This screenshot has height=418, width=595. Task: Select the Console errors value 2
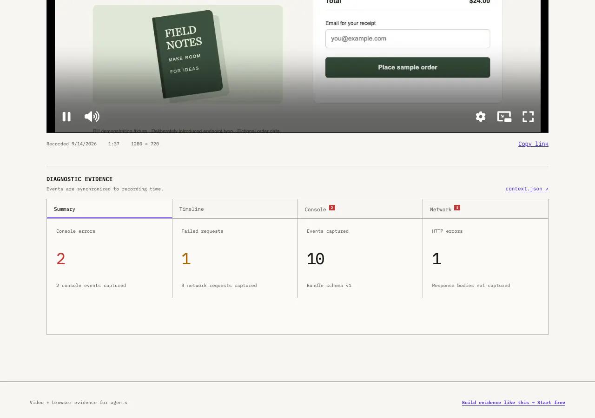[x=61, y=259]
